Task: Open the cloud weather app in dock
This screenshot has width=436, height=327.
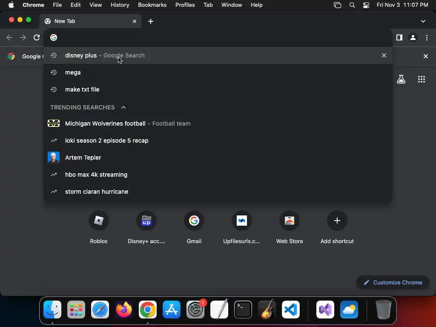Action: (x=349, y=310)
